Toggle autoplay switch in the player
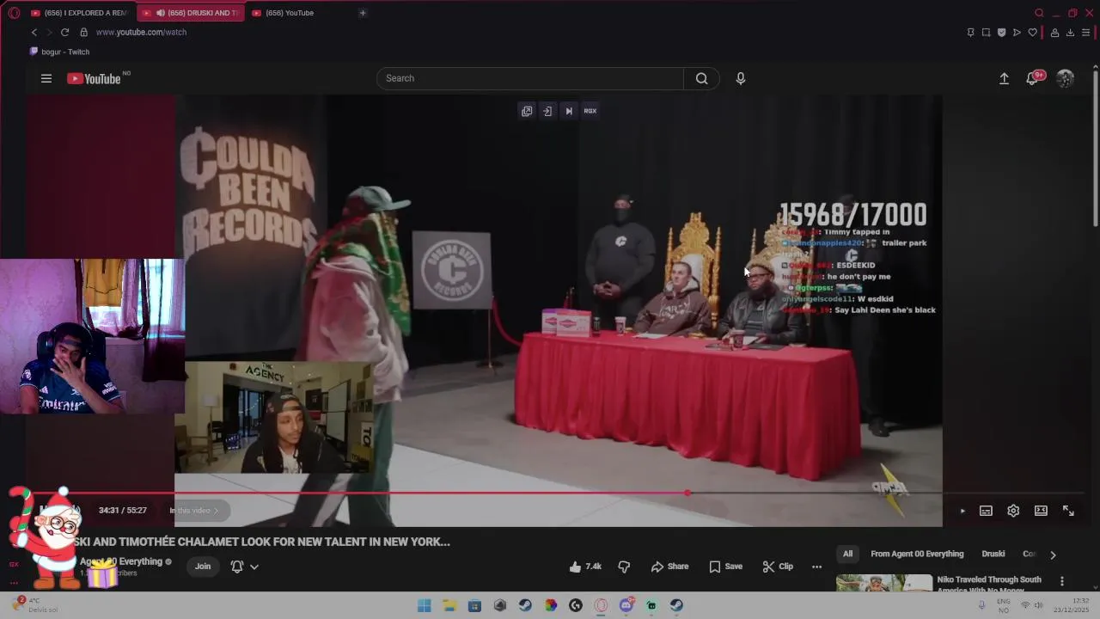1100x619 pixels. click(962, 511)
